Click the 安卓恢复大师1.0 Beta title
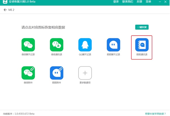The image size is (170, 116). pos(22,2)
